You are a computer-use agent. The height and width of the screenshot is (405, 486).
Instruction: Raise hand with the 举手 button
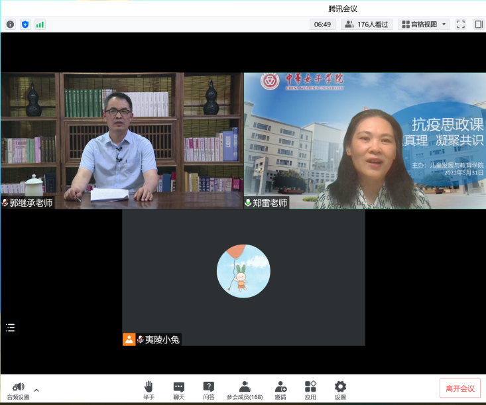[x=149, y=389]
